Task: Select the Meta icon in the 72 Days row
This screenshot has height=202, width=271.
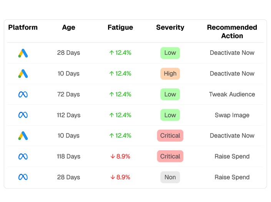Action: click(x=23, y=94)
